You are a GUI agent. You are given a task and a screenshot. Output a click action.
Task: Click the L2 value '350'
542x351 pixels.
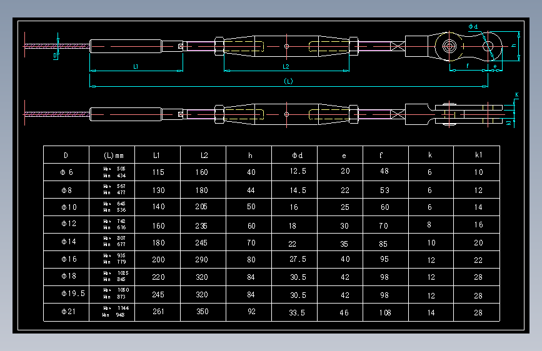[202, 311]
